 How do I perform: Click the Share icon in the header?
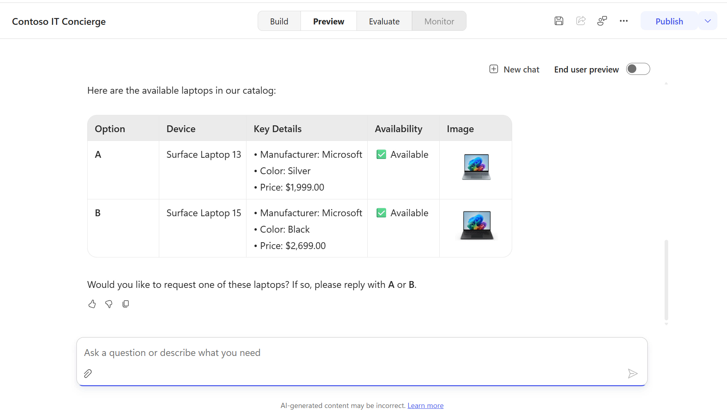(581, 21)
